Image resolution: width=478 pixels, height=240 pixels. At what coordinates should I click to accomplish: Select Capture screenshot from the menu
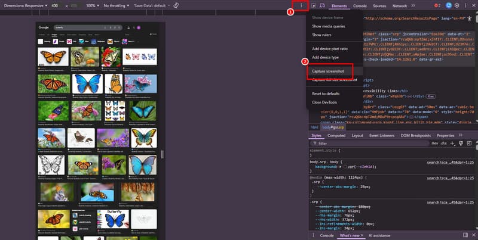[327, 71]
